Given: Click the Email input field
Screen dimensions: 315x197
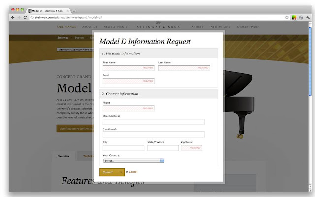Looking at the screenshot, I should pos(128,81).
